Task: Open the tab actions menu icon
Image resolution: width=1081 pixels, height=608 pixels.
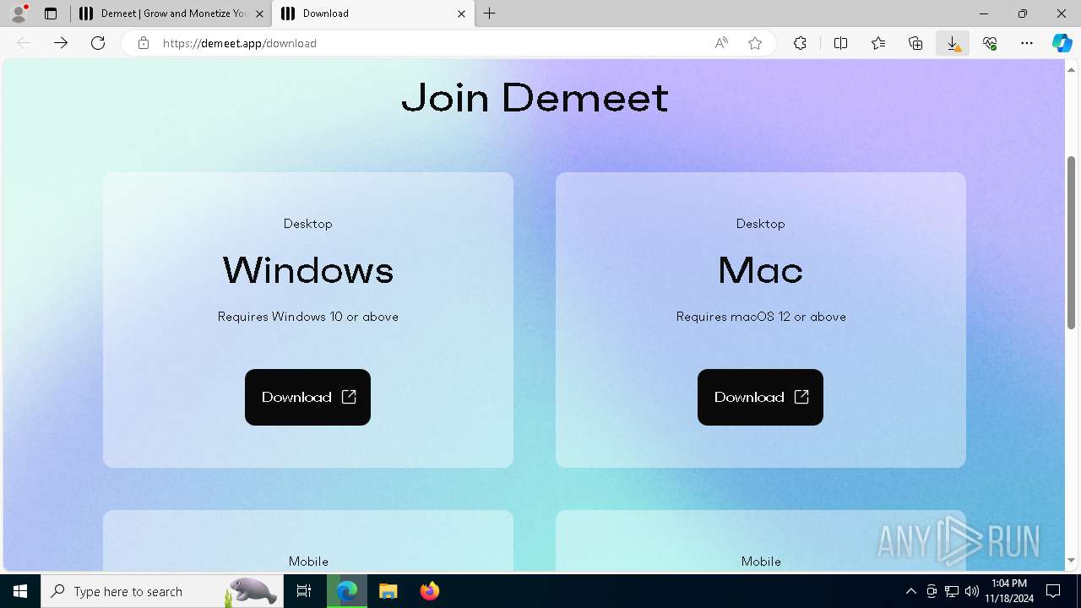Action: click(x=51, y=14)
